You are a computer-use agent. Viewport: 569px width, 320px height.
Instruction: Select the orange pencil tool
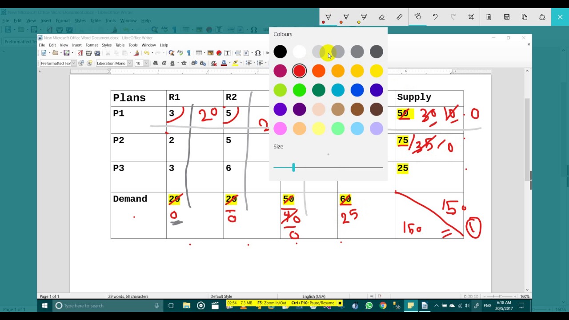(x=346, y=17)
